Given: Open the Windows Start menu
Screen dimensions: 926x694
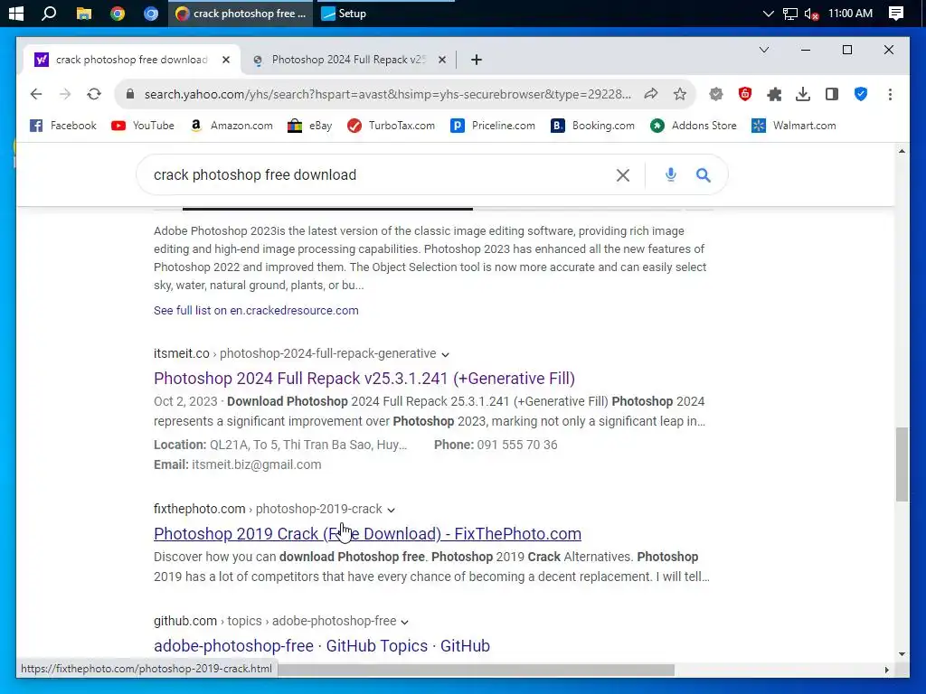Looking at the screenshot, I should (x=16, y=13).
